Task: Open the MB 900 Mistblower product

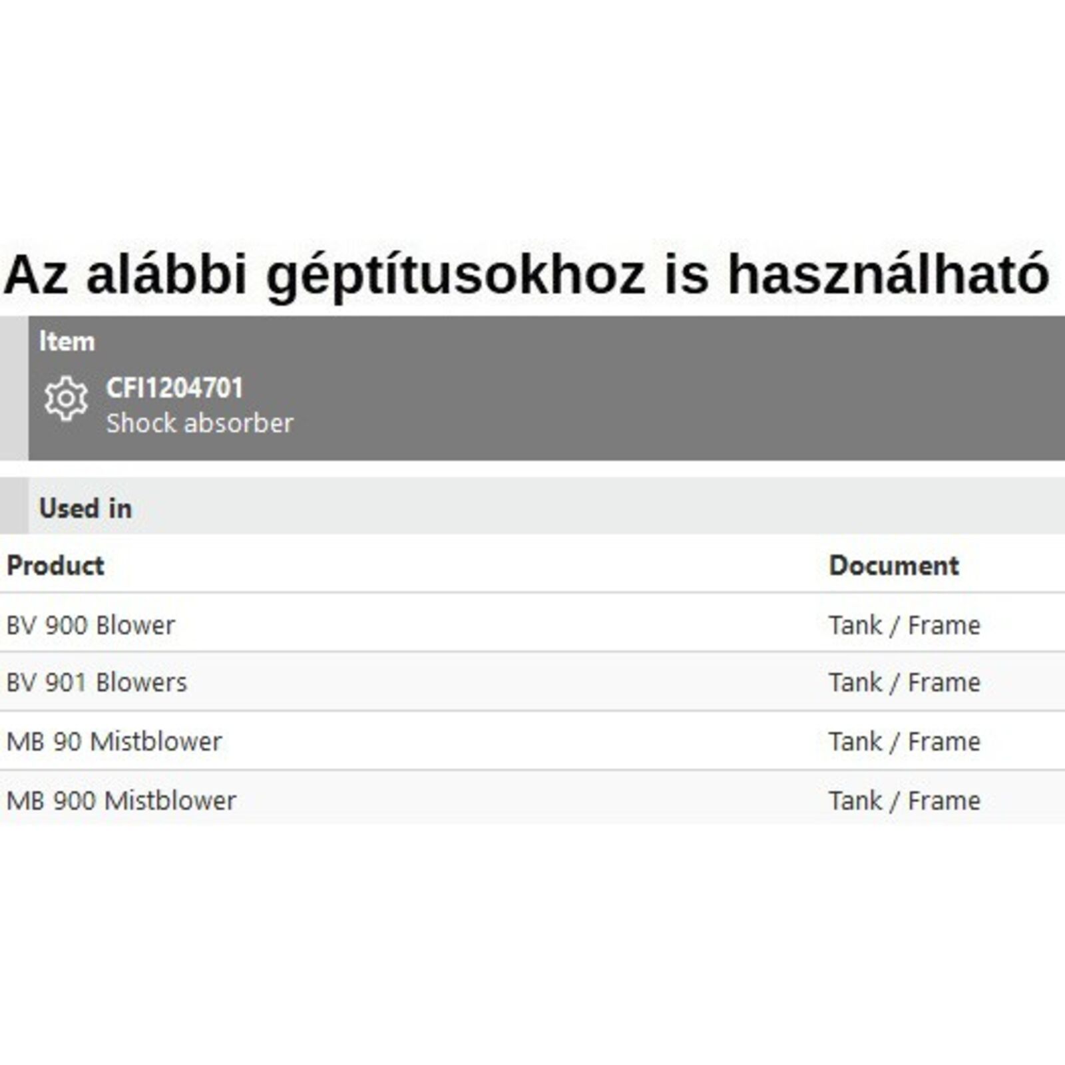Action: (121, 801)
